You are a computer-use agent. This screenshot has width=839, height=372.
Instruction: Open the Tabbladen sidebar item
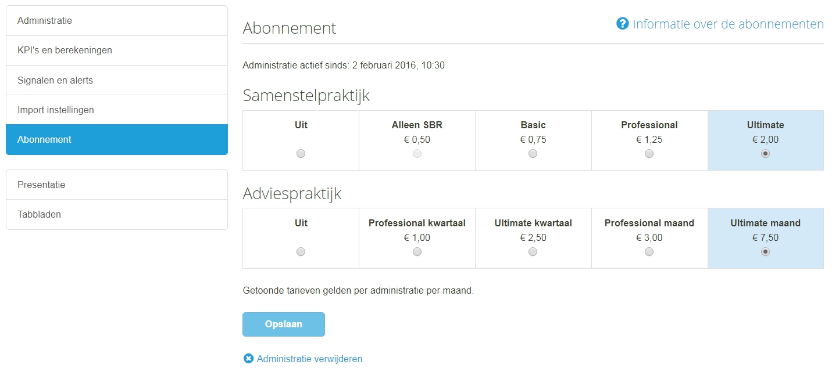pos(117,214)
